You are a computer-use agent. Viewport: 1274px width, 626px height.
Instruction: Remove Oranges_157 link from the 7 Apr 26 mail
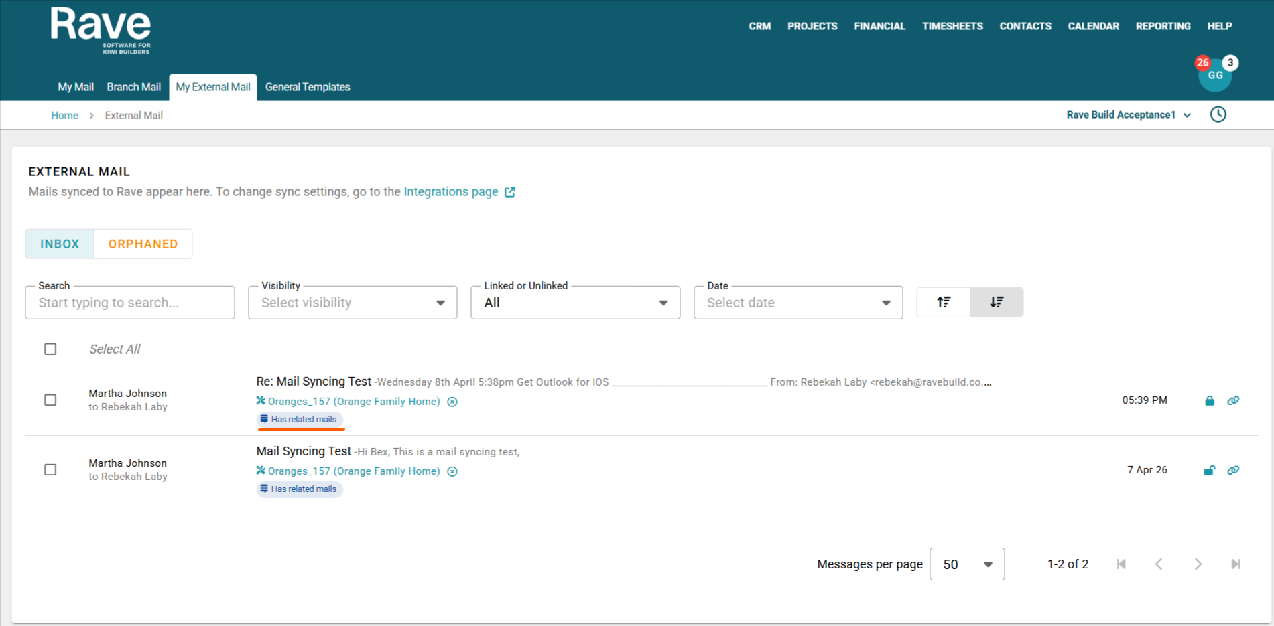point(452,471)
